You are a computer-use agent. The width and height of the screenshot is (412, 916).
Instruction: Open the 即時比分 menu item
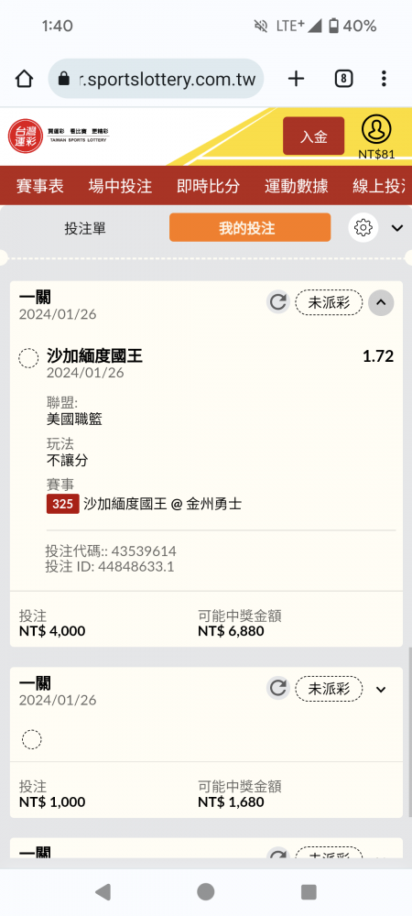(x=209, y=186)
